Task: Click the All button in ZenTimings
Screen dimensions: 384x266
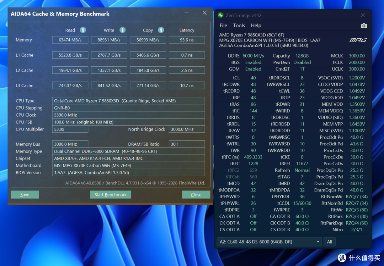Action: (x=329, y=242)
